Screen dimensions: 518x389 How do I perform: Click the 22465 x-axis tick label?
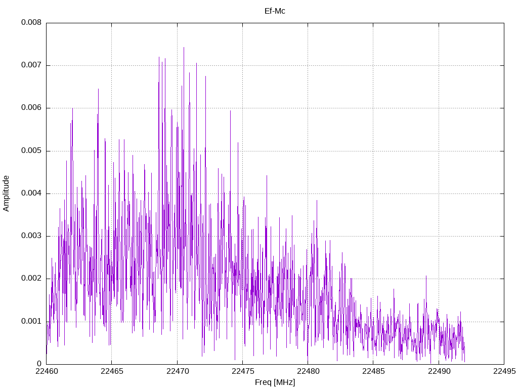(112, 371)
